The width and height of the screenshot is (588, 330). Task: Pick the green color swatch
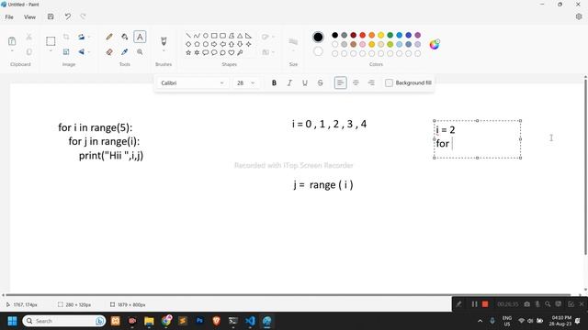[x=390, y=35]
